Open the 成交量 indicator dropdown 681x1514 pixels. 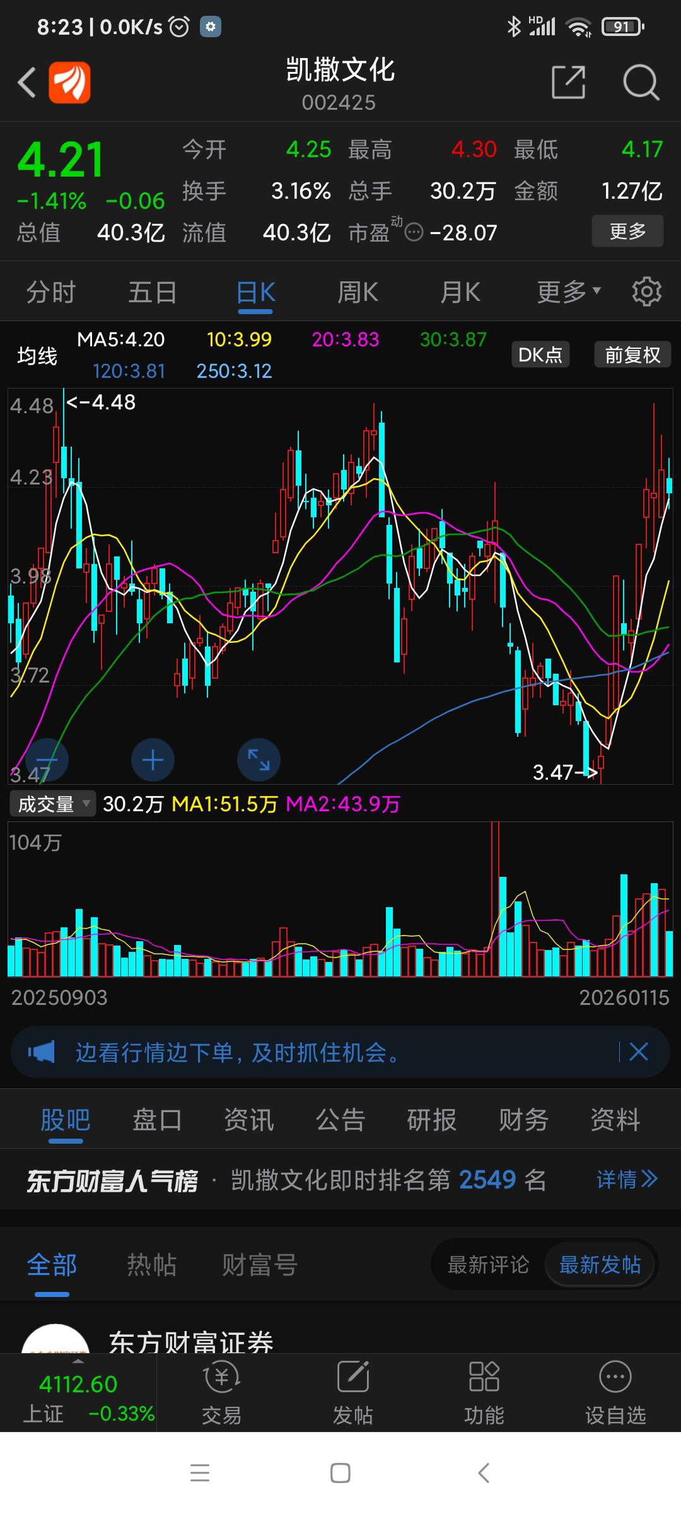point(53,804)
